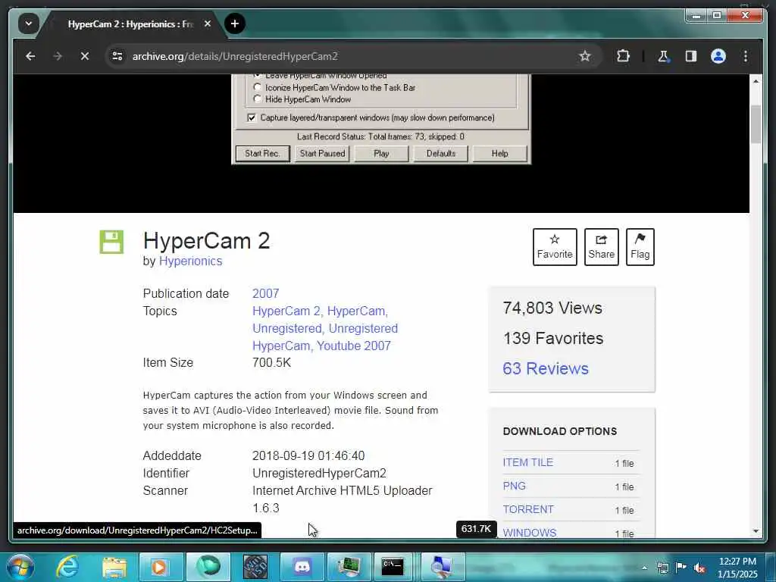This screenshot has width=776, height=582.
Task: Click the Share button
Action: click(x=601, y=247)
